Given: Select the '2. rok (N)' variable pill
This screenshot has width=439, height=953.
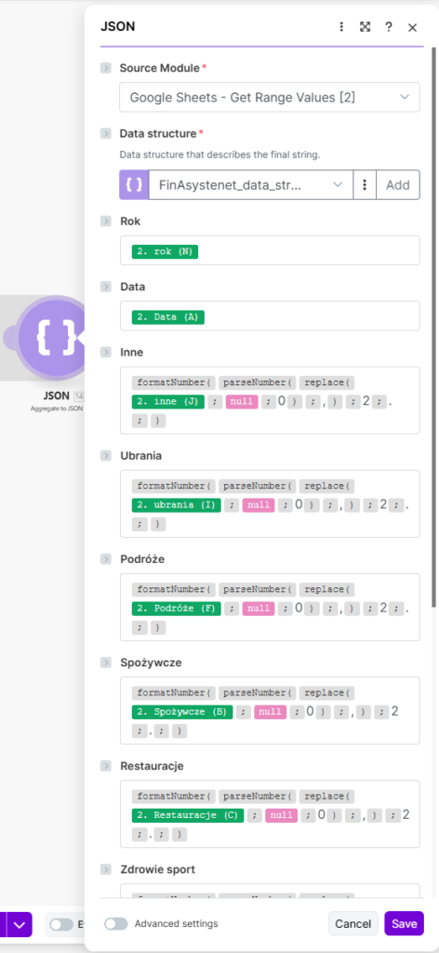Looking at the screenshot, I should tap(166, 251).
